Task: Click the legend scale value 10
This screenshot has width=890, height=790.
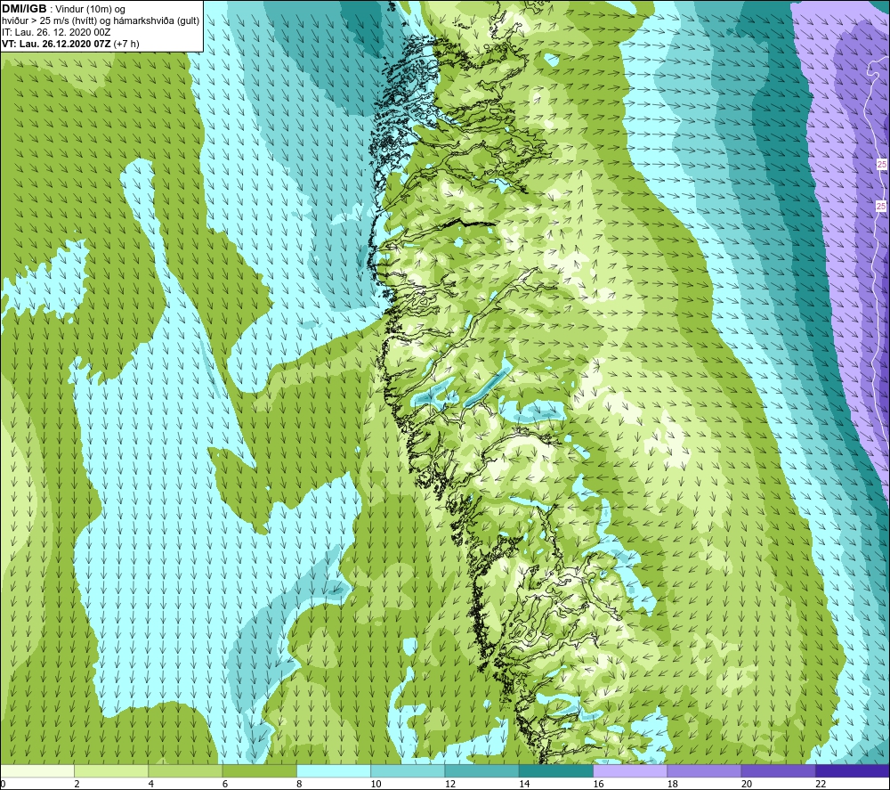Action: coord(376,784)
